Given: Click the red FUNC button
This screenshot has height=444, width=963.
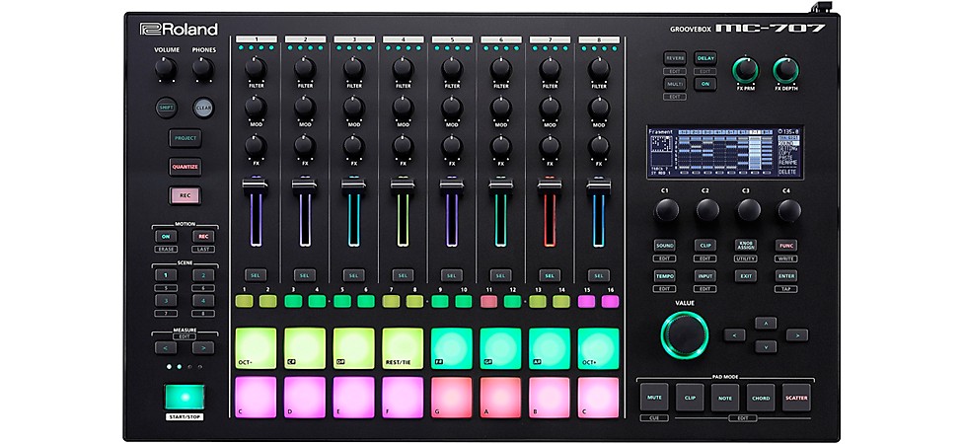Looking at the screenshot, I should [x=786, y=245].
